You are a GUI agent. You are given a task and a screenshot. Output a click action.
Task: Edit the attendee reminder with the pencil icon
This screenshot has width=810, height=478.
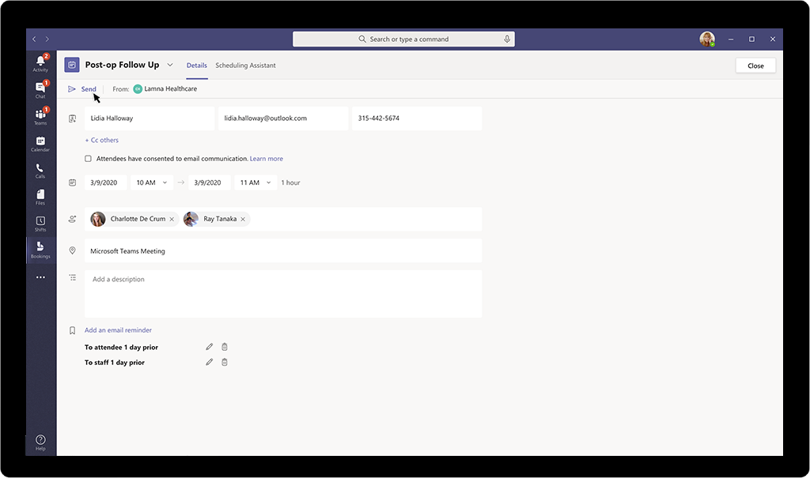point(209,346)
